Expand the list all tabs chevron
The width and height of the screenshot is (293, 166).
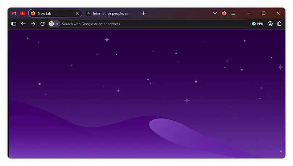point(215,13)
